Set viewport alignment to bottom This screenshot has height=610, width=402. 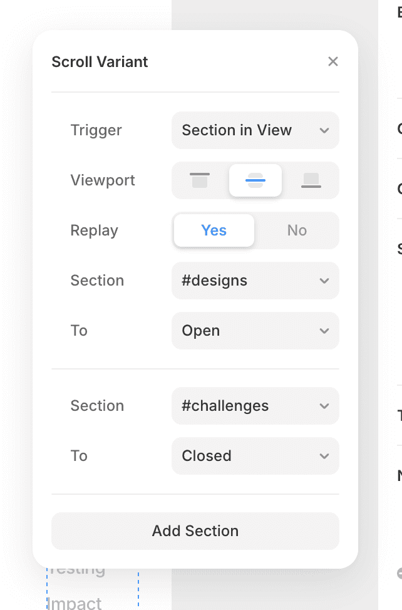click(311, 180)
